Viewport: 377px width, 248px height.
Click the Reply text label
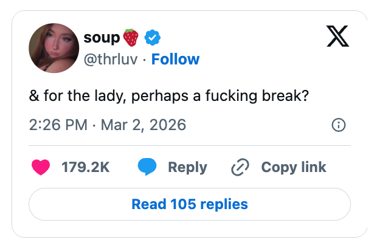(187, 167)
